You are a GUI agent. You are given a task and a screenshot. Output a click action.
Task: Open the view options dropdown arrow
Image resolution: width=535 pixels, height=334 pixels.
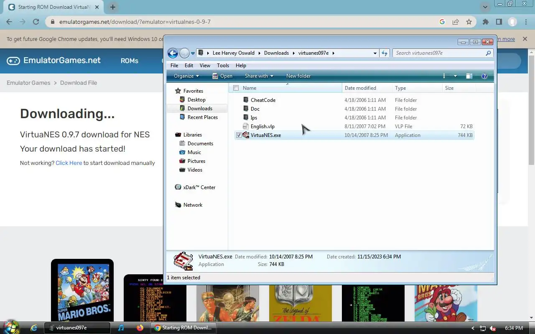455,76
